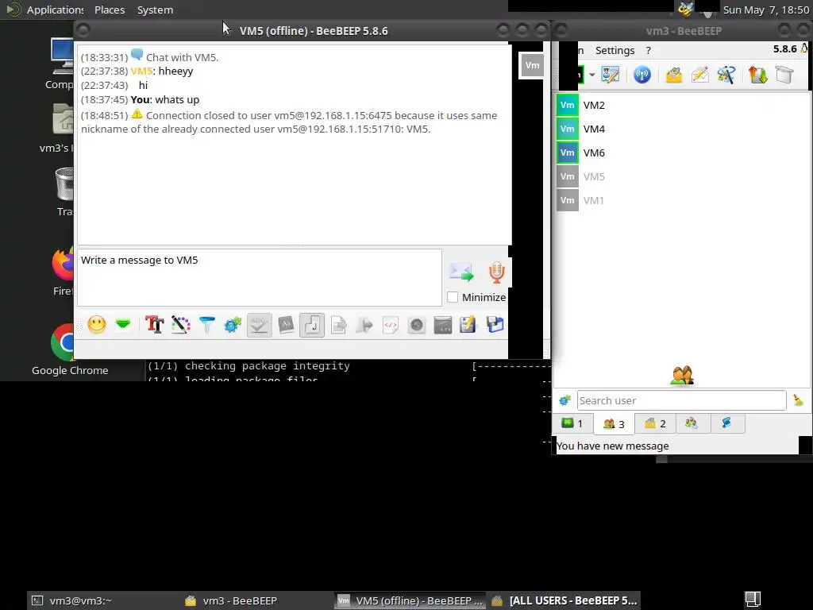
Task: Click the send file document icon
Action: click(x=338, y=325)
